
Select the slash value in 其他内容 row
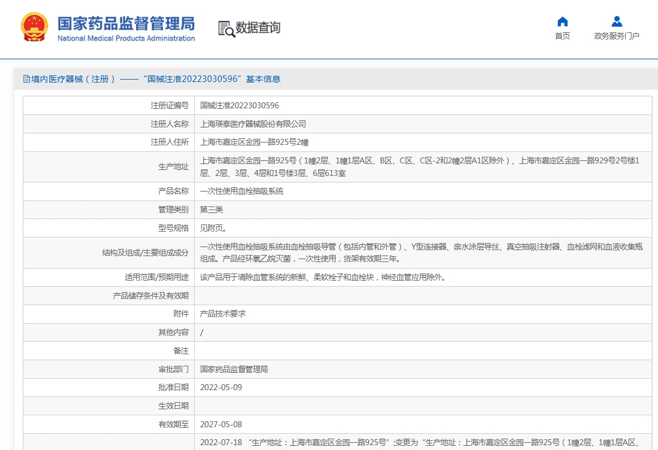[x=202, y=333]
